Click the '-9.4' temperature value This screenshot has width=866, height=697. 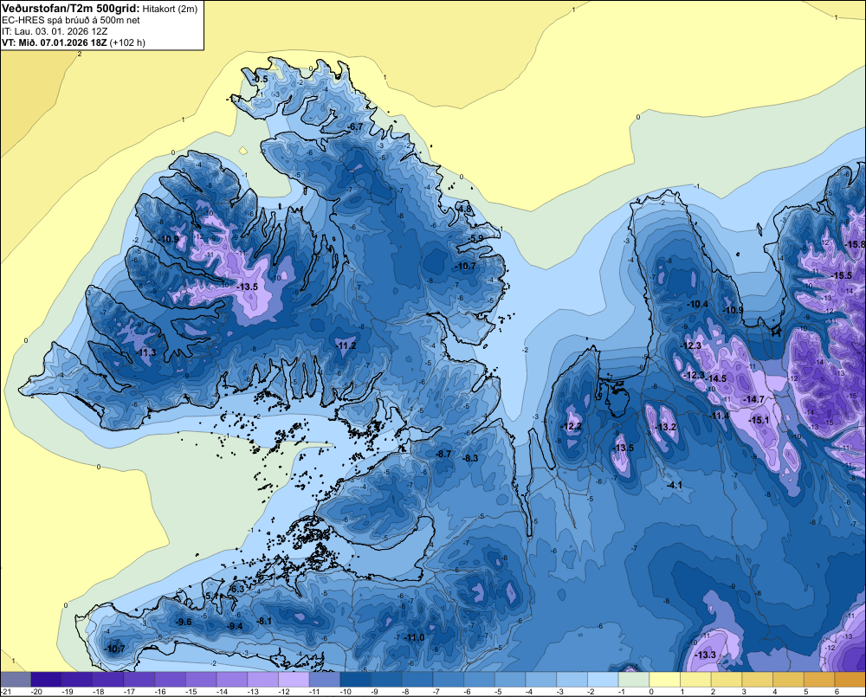click(236, 626)
